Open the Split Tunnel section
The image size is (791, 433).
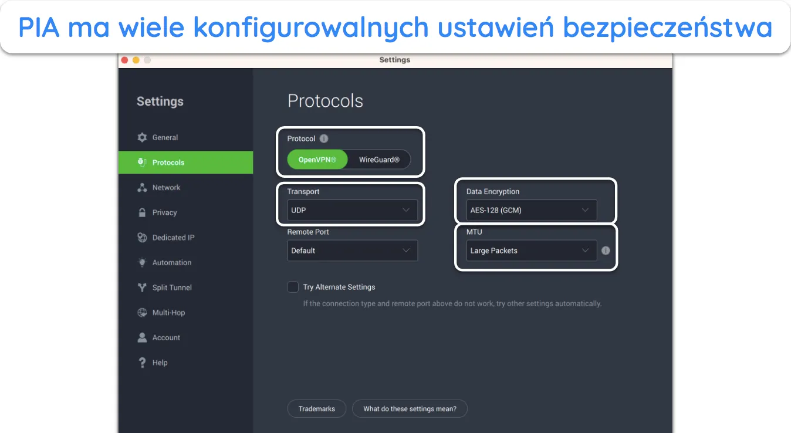click(x=185, y=287)
